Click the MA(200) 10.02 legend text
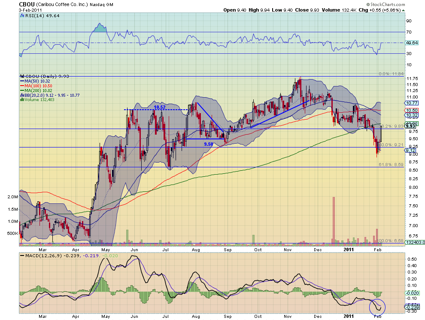Screen dimensions: 425x320 (x=38, y=90)
